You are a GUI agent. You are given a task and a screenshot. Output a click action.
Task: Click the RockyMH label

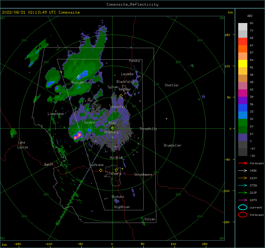(78, 83)
